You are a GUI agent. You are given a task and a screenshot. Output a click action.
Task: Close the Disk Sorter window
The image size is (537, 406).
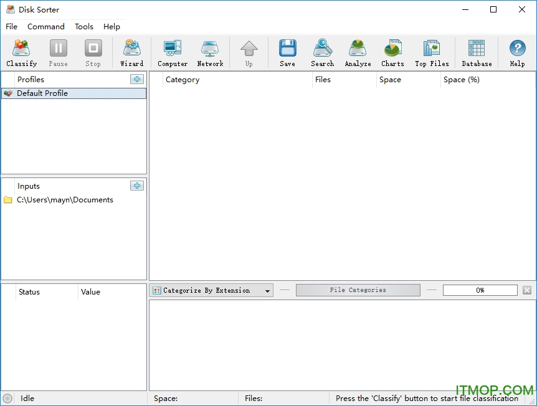click(522, 9)
